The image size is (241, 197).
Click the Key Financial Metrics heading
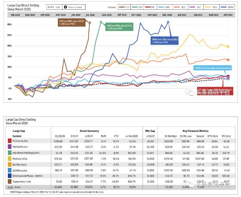(x=196, y=131)
